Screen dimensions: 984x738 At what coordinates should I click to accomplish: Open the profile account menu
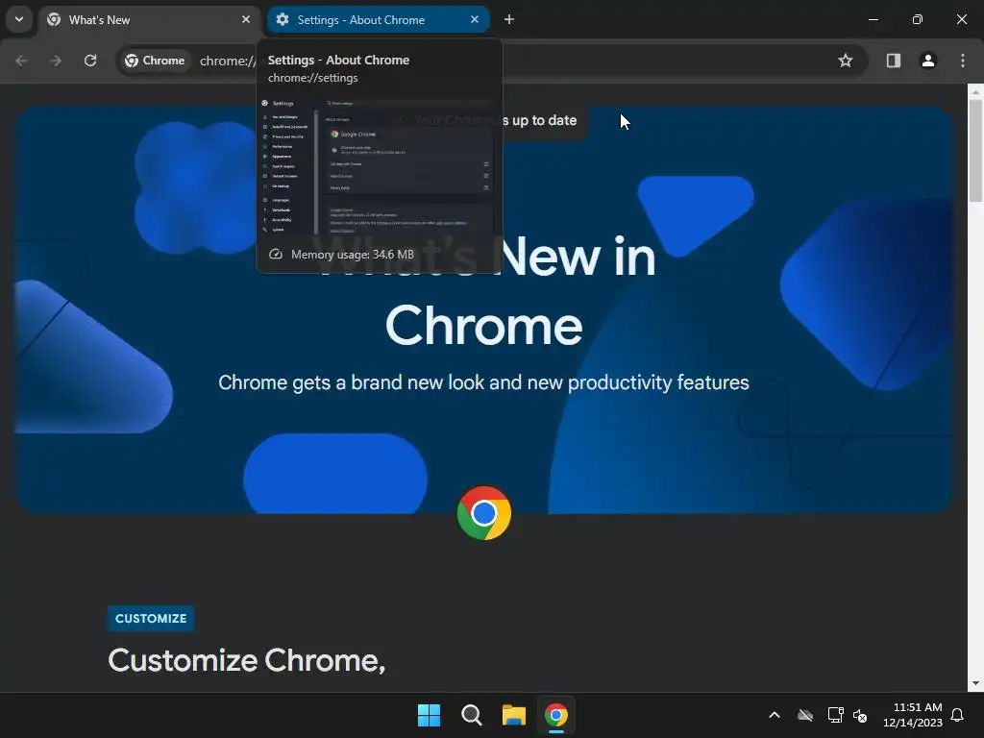928,61
